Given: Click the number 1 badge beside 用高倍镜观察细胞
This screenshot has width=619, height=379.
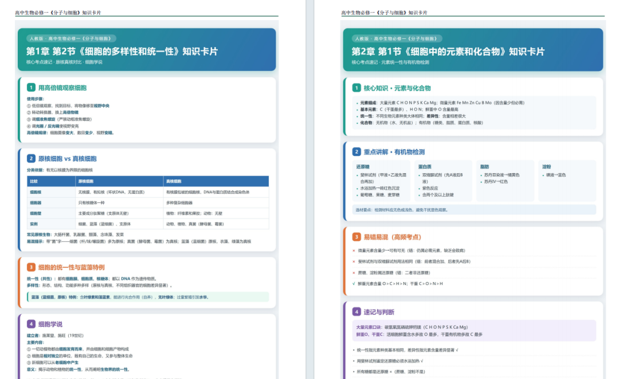Looking at the screenshot, I should 31,88.
